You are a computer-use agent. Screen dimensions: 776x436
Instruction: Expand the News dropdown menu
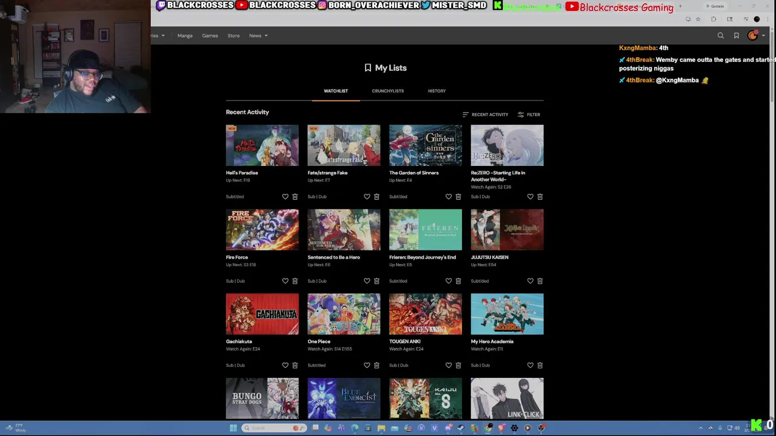258,36
